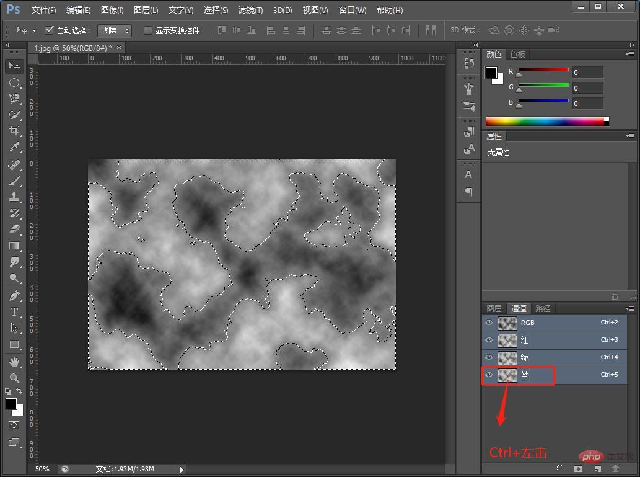The height and width of the screenshot is (477, 640).
Task: Select the Hand tool
Action: [14, 362]
